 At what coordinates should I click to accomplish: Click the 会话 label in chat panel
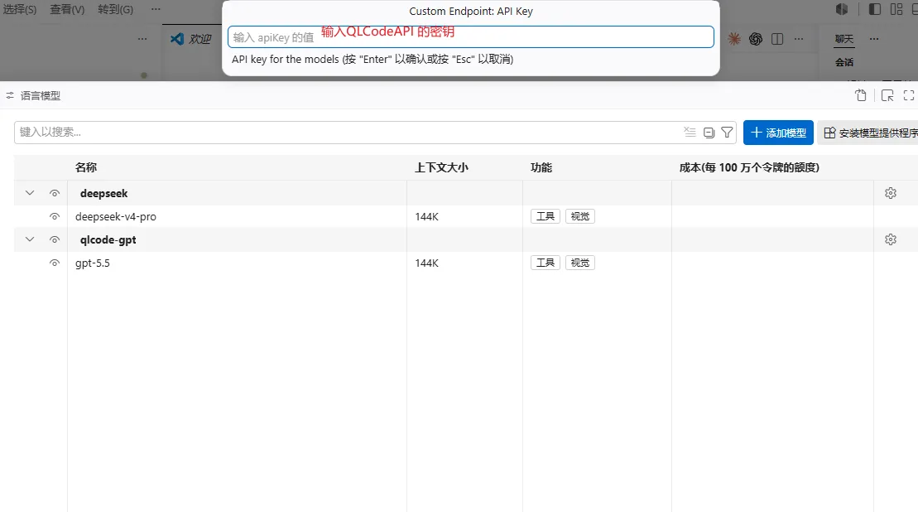pos(844,62)
